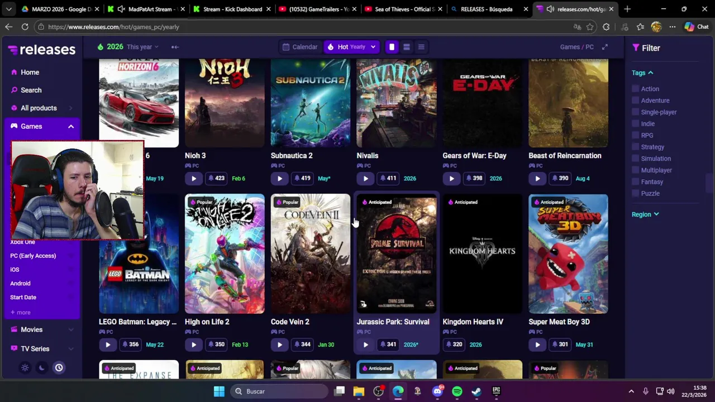Open the 2026 This year dropdown
This screenshot has height=402, width=715.
click(x=128, y=47)
